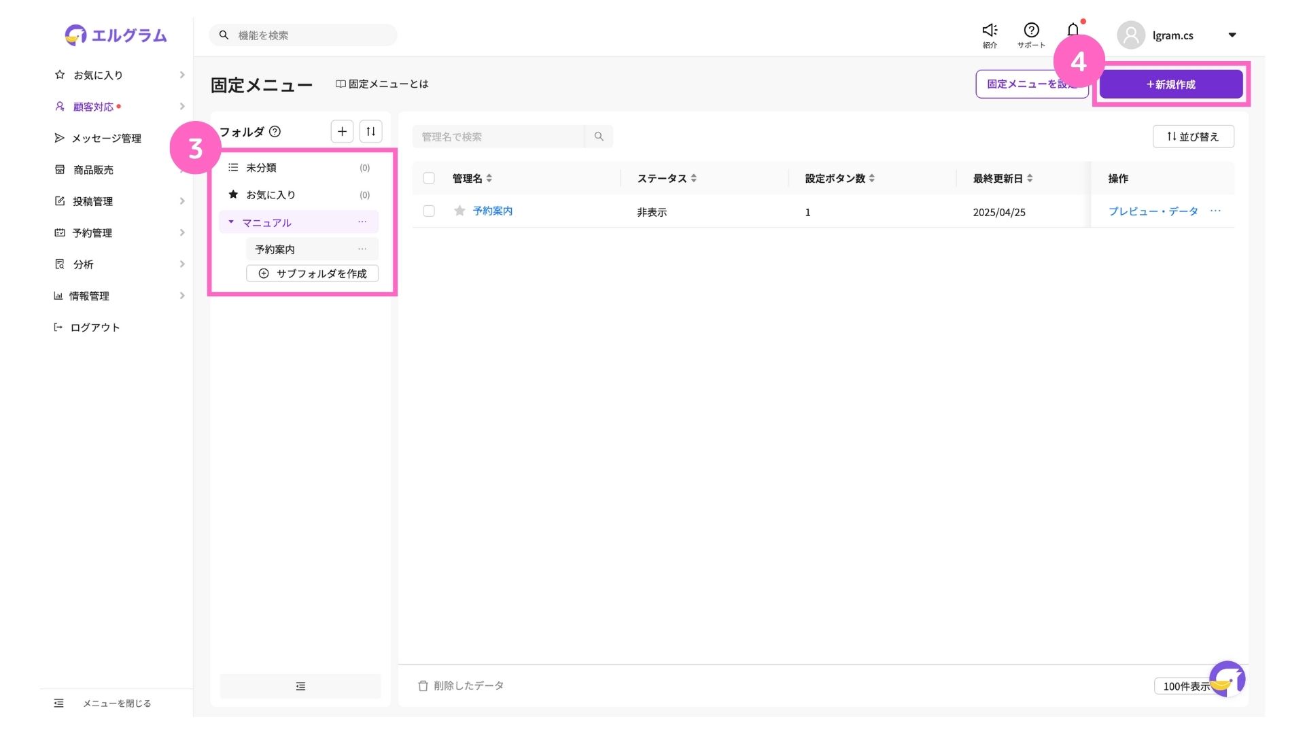Add a new folder with plus icon

click(x=342, y=131)
